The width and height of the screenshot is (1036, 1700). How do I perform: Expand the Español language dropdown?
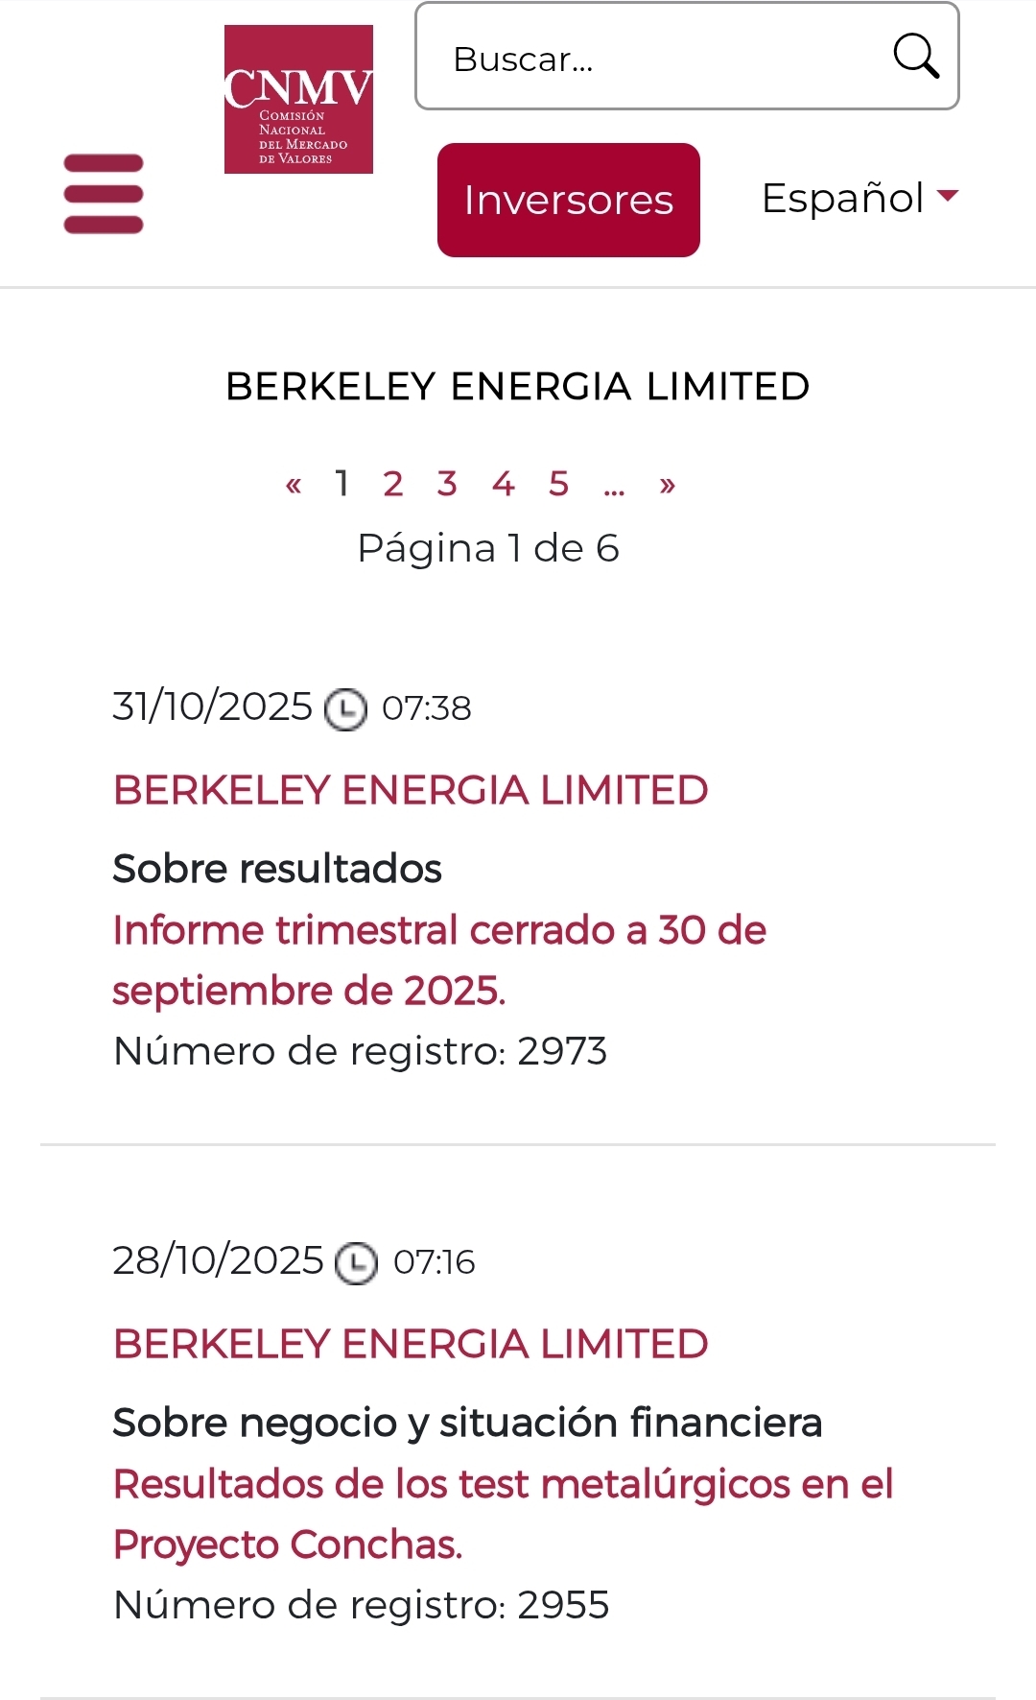(859, 198)
